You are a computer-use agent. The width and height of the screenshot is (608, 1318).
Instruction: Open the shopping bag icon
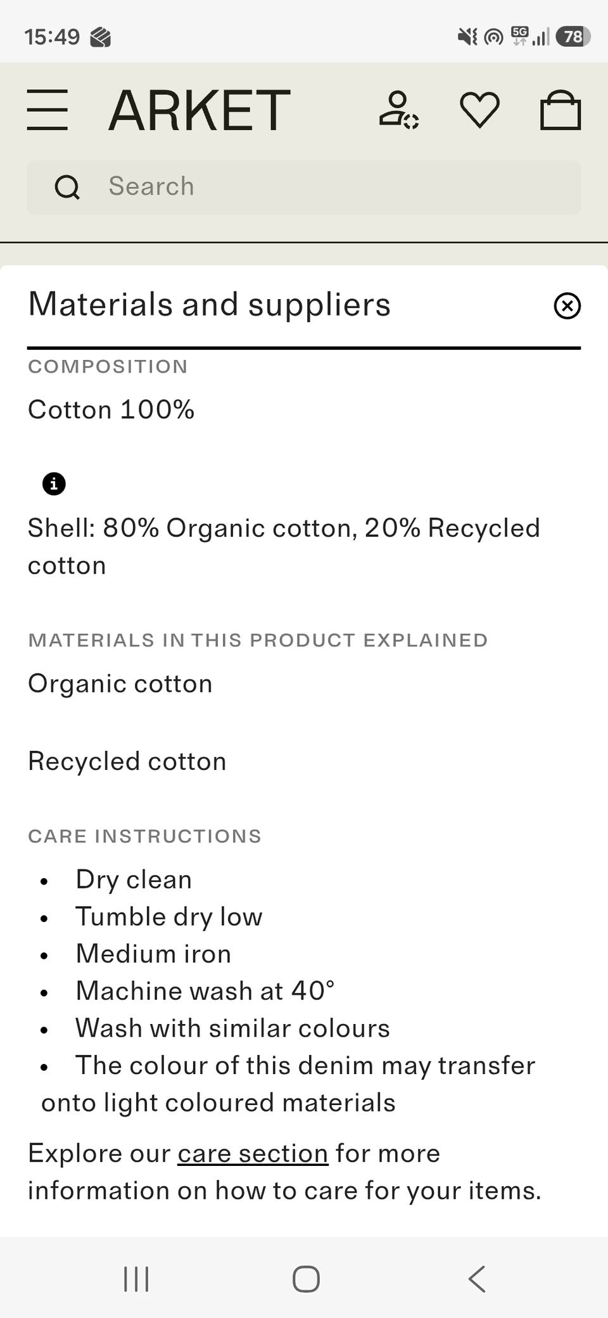[560, 110]
